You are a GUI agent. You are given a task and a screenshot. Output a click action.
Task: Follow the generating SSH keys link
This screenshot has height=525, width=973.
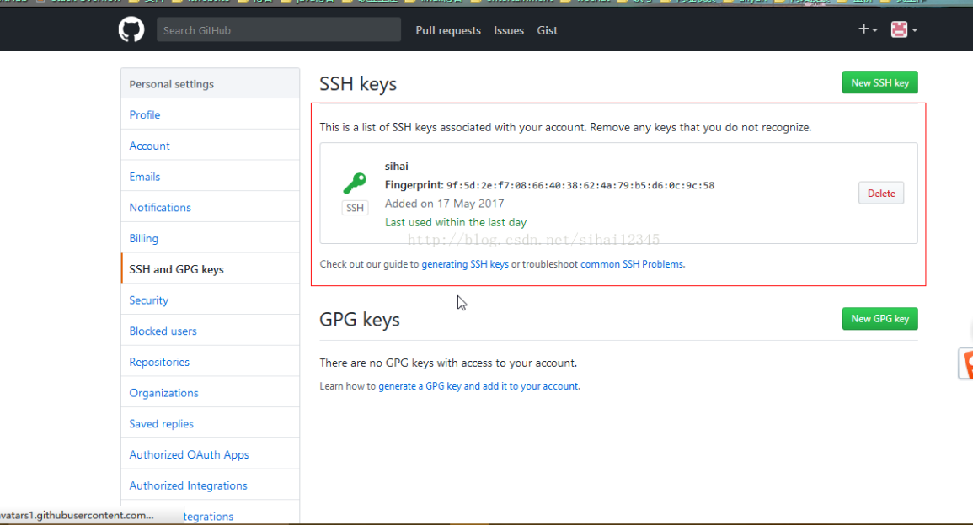[465, 264]
